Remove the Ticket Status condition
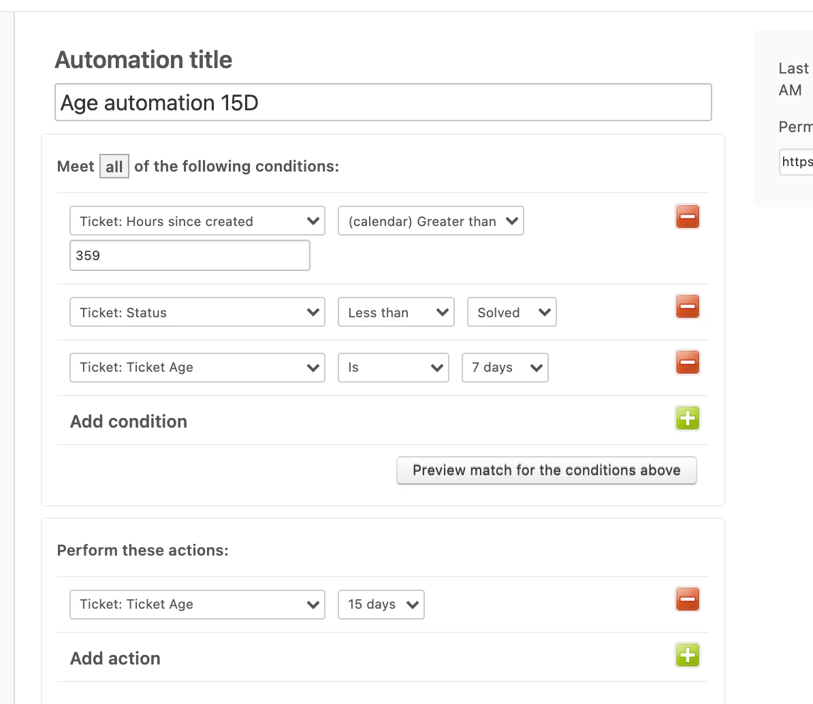 pos(687,307)
